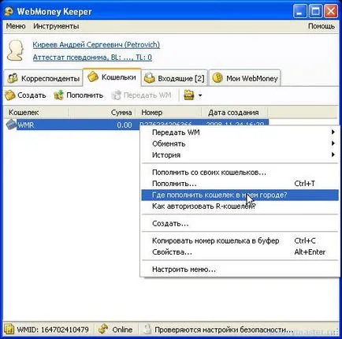Click the Аттестат псевдонима link
This screenshot has width=342, height=339.
[x=92, y=58]
